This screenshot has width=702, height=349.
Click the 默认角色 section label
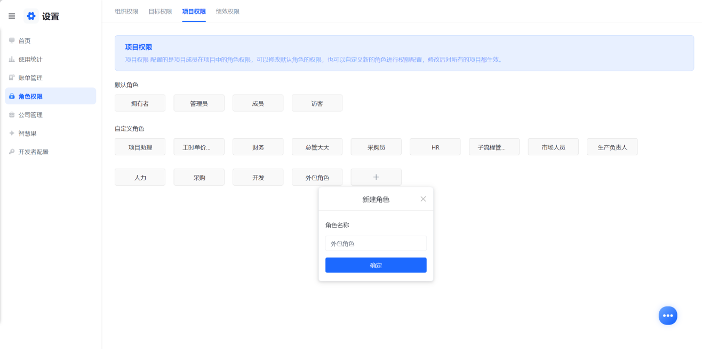(126, 85)
